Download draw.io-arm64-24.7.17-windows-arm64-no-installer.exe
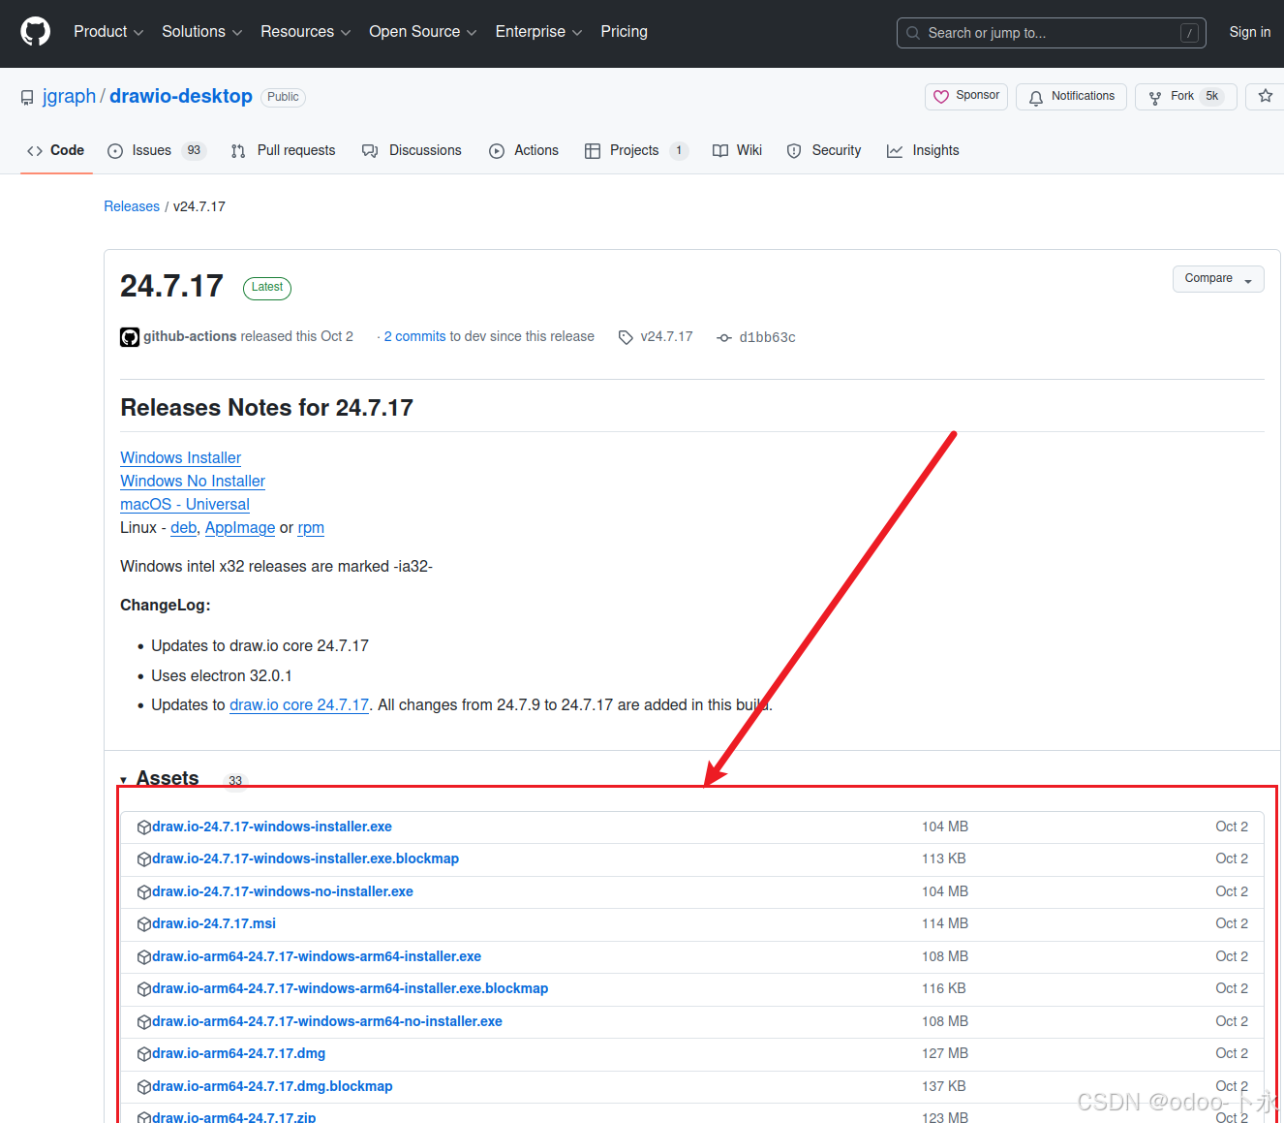This screenshot has height=1123, width=1284. tap(327, 1021)
